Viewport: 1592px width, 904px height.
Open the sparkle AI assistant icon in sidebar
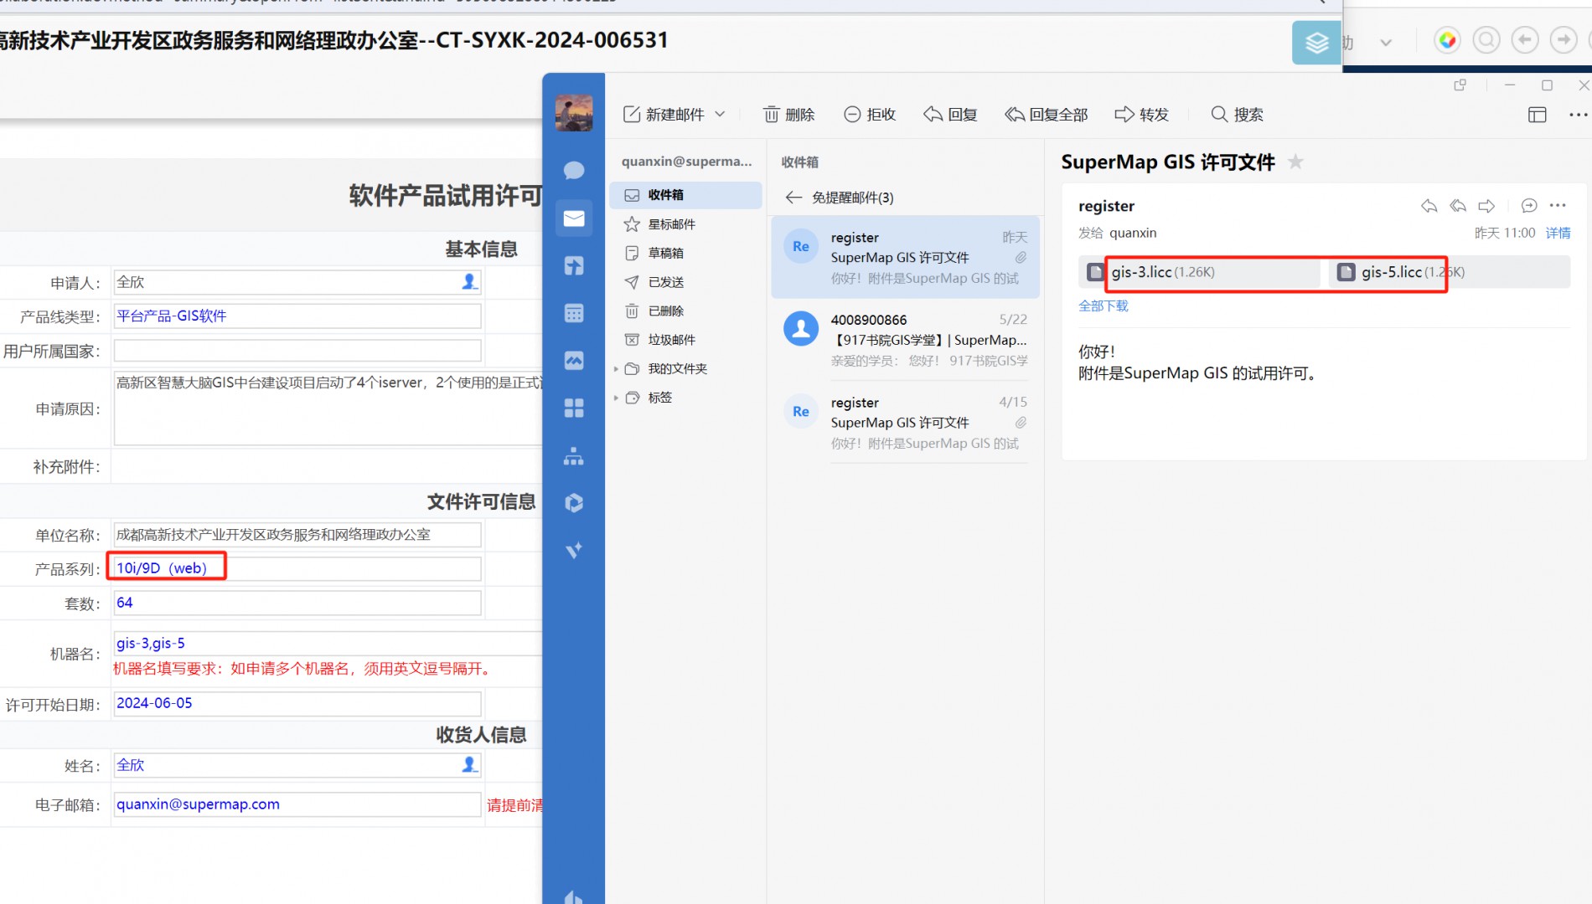click(574, 550)
